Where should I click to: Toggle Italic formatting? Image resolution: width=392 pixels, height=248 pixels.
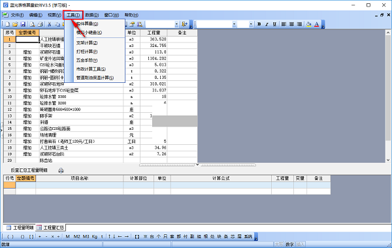[267, 24]
